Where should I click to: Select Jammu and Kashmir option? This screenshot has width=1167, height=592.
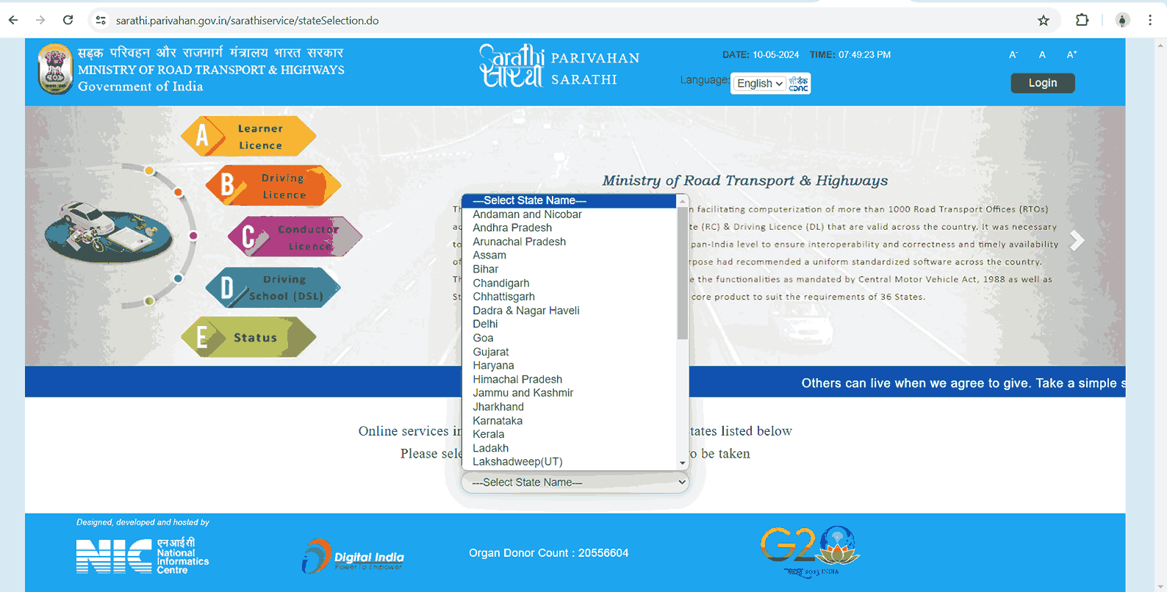click(569, 393)
